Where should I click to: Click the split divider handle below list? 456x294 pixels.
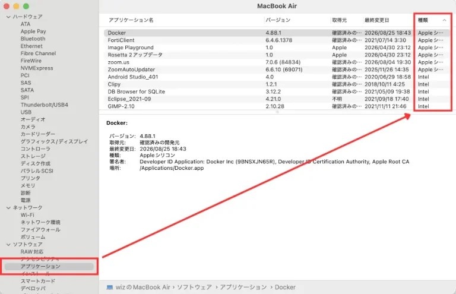(x=277, y=112)
